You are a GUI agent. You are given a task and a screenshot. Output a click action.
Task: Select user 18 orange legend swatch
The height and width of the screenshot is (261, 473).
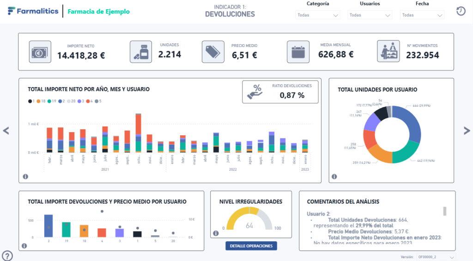tap(38, 101)
